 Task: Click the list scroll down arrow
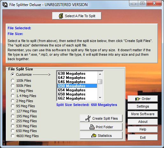pos(100,97)
